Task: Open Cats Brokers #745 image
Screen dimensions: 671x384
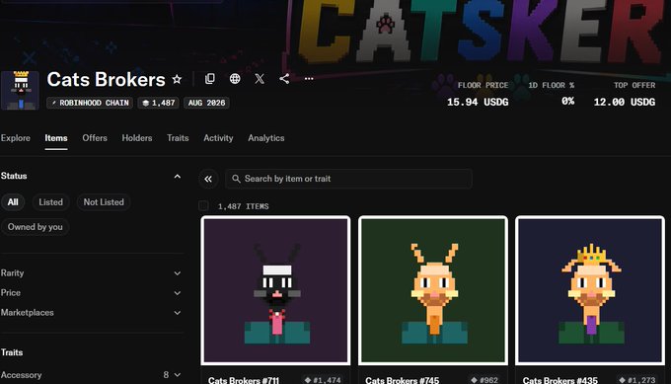Action: point(433,290)
